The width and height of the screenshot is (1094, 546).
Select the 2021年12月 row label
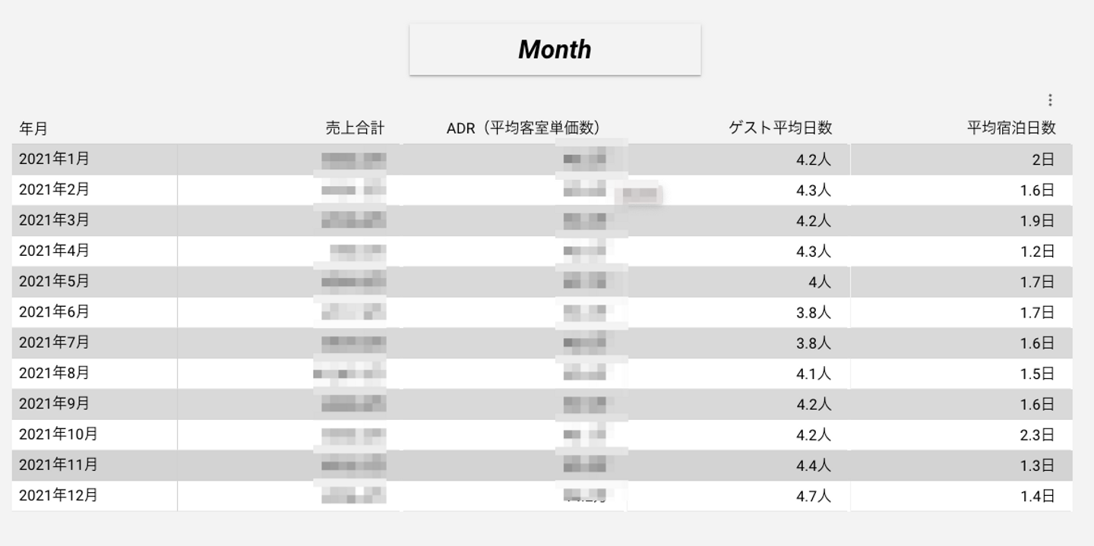pos(58,496)
